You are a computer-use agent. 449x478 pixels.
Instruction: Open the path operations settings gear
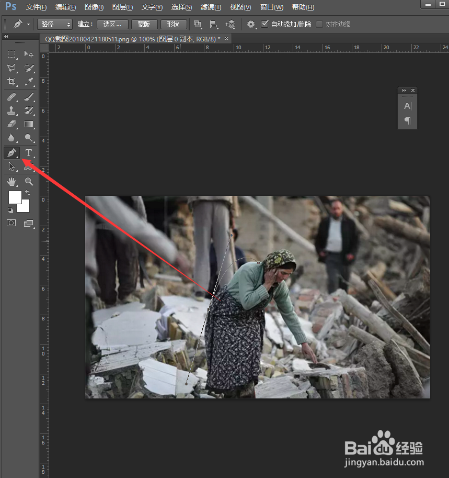(x=250, y=24)
